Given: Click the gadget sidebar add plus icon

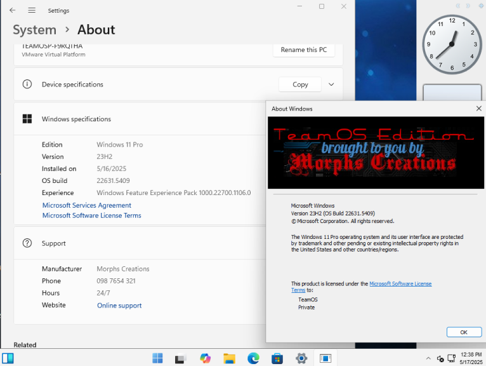Looking at the screenshot, I should [x=481, y=6].
